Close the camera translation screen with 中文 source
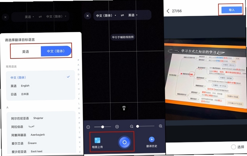The height and width of the screenshot is (156, 247). coord(88,16)
